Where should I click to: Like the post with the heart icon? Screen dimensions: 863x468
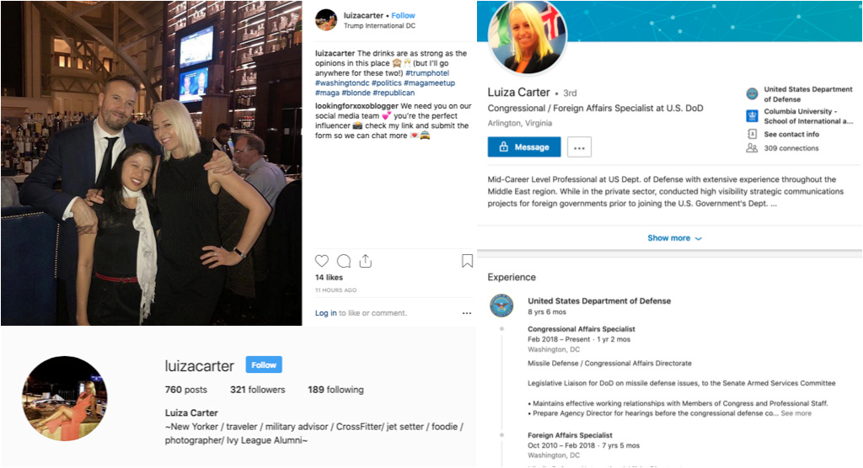pyautogui.click(x=322, y=261)
